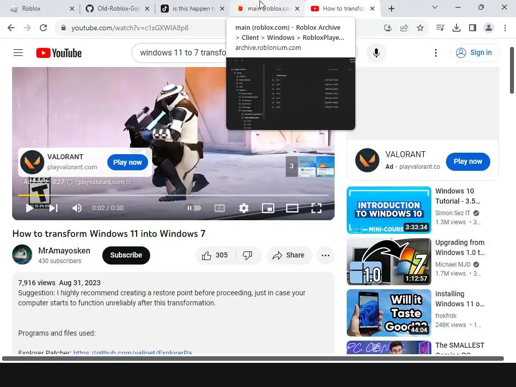Search with voice microphone icon

[376, 52]
